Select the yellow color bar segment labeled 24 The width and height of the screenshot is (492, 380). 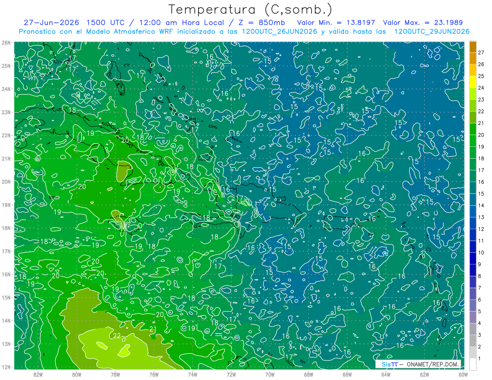pyautogui.click(x=473, y=82)
